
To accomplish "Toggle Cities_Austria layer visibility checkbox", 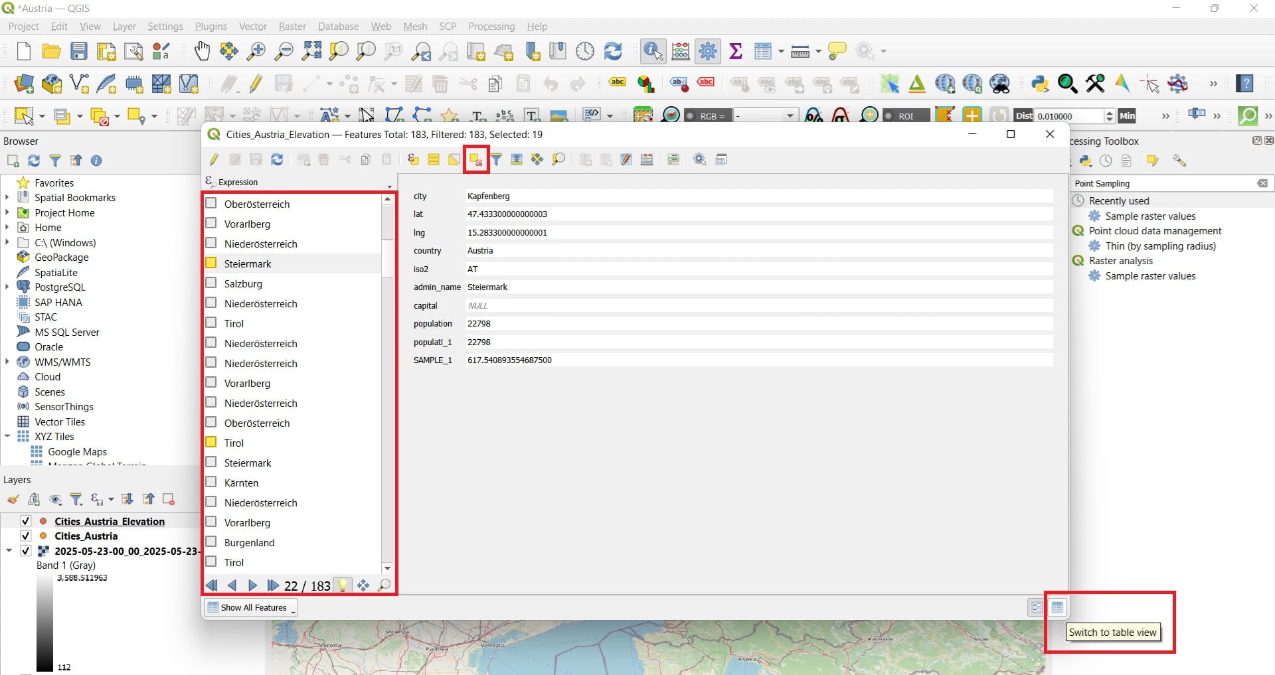I will coord(26,536).
